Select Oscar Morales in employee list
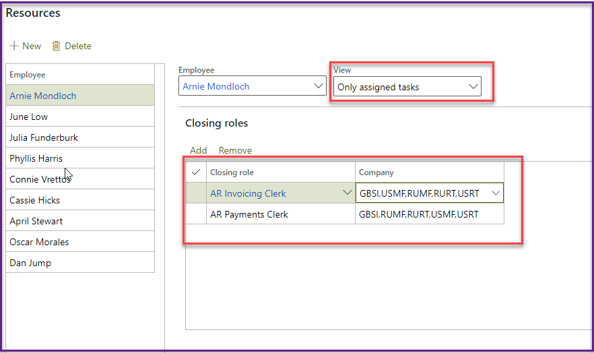 point(39,242)
